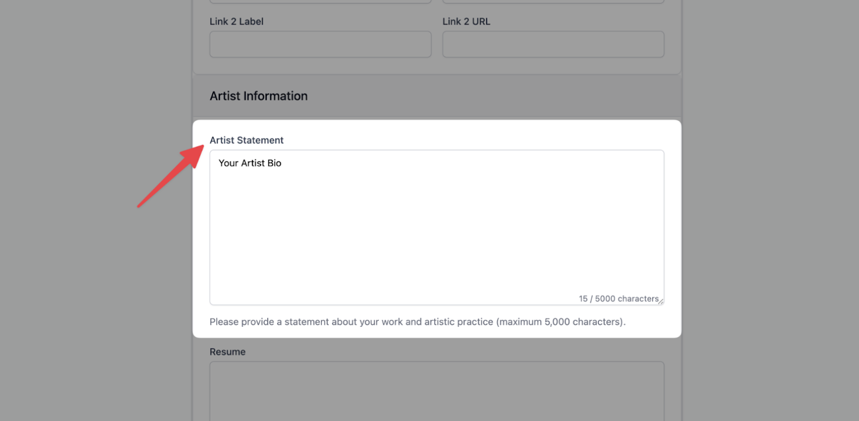Image resolution: width=859 pixels, height=421 pixels.
Task: Click the partially visible input above Link 2 Label
Action: [x=320, y=2]
